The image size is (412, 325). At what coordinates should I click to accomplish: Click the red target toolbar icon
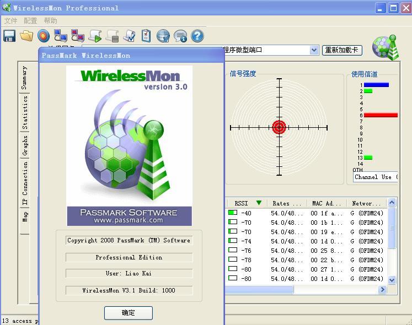click(x=44, y=36)
